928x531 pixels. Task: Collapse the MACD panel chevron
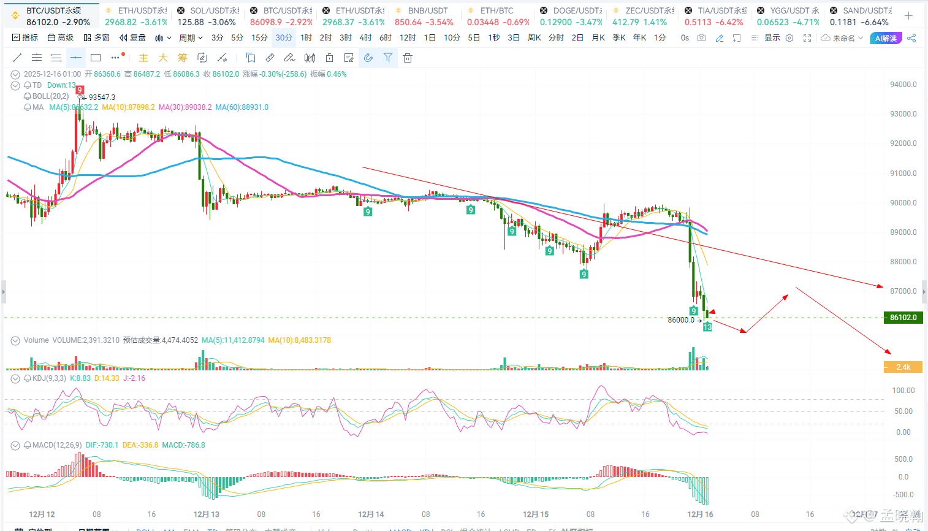15,445
